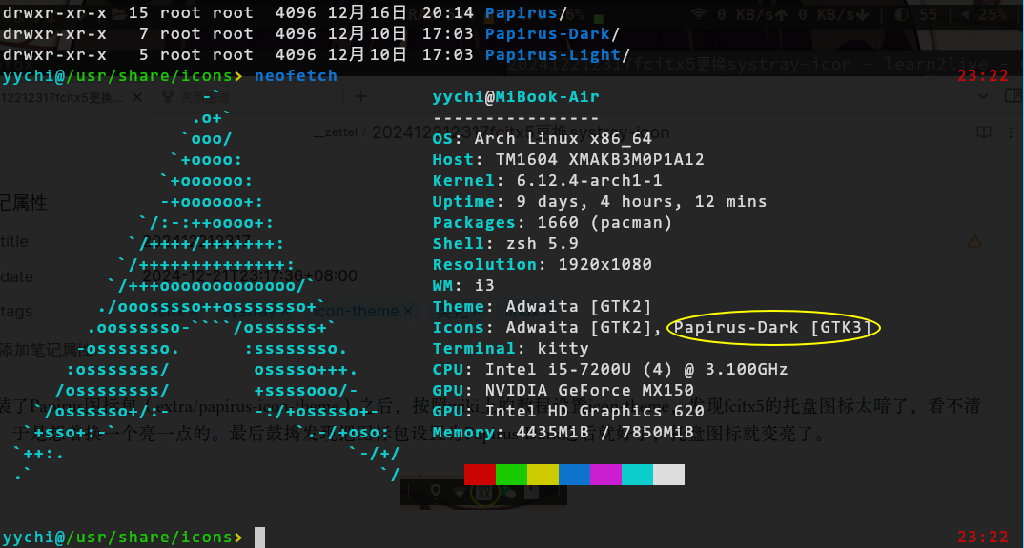Click the Memory usage line in neofetch
The height and width of the screenshot is (548, 1024).
563,433
